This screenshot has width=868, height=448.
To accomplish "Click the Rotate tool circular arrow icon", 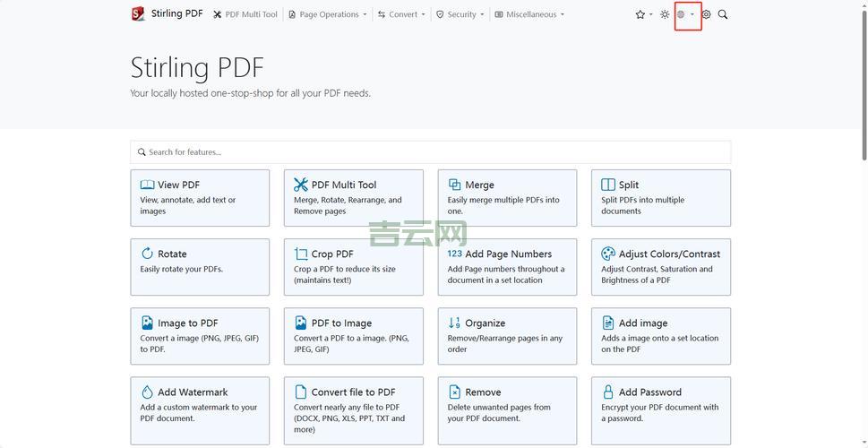I will coord(147,254).
